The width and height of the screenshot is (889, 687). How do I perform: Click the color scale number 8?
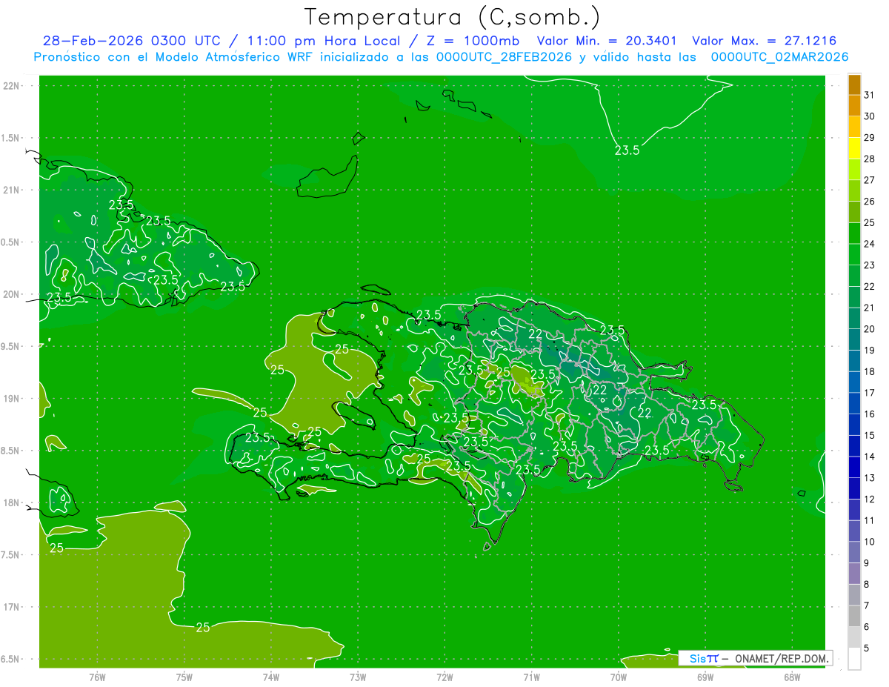tap(867, 585)
